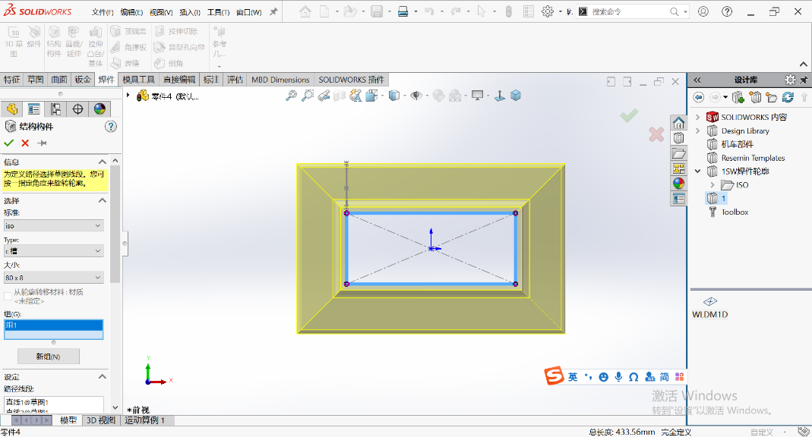Confirm the structural member with green checkmark
The image size is (812, 437).
tap(8, 143)
